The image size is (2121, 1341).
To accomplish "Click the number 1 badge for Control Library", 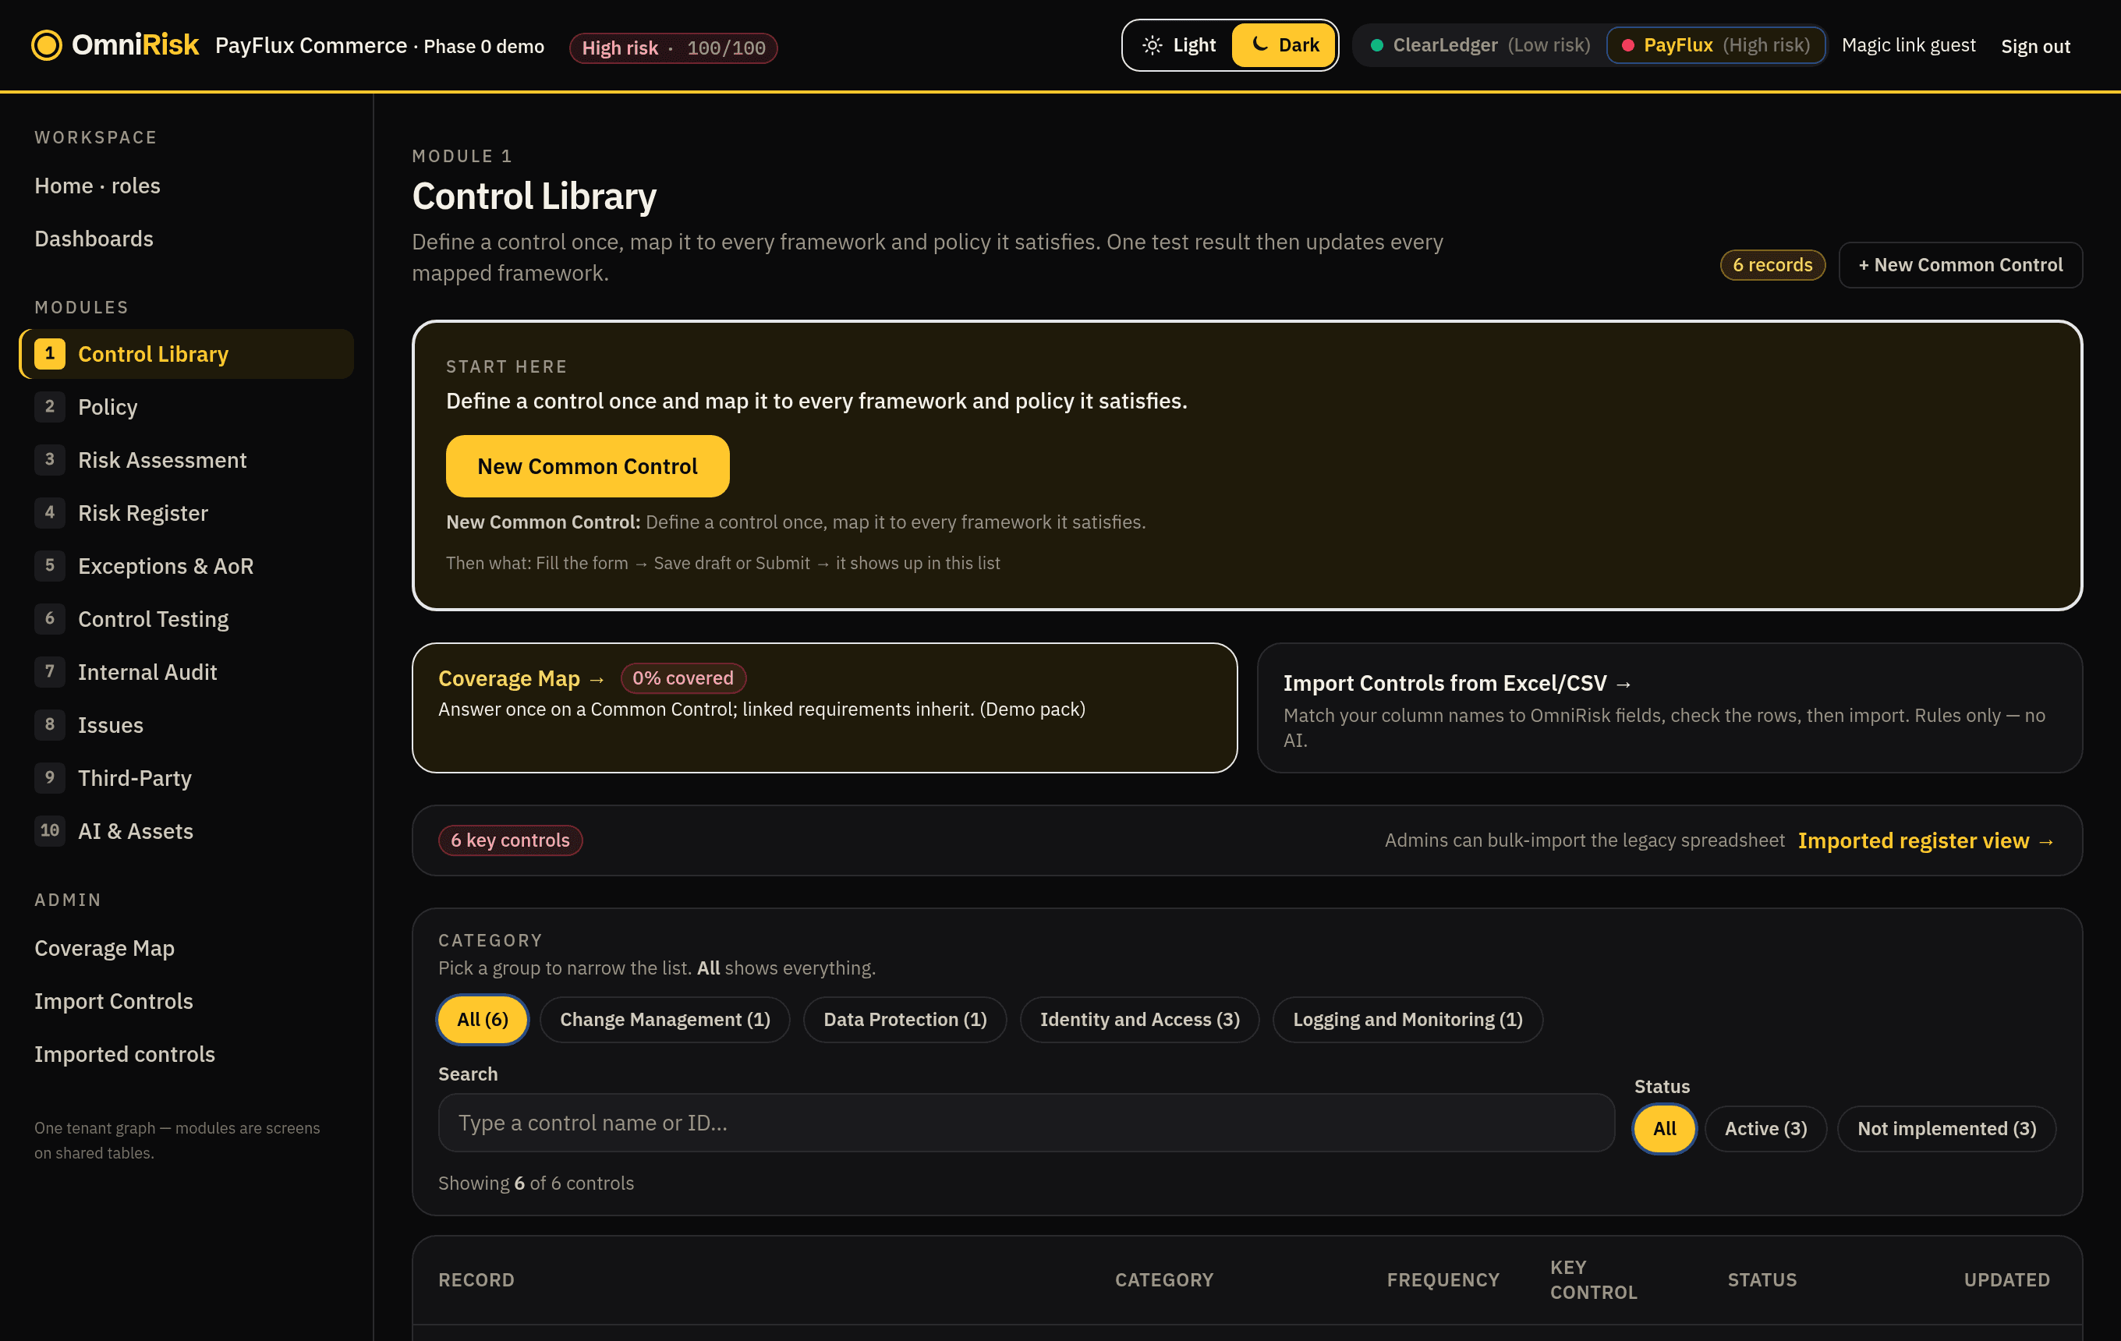I will [49, 354].
